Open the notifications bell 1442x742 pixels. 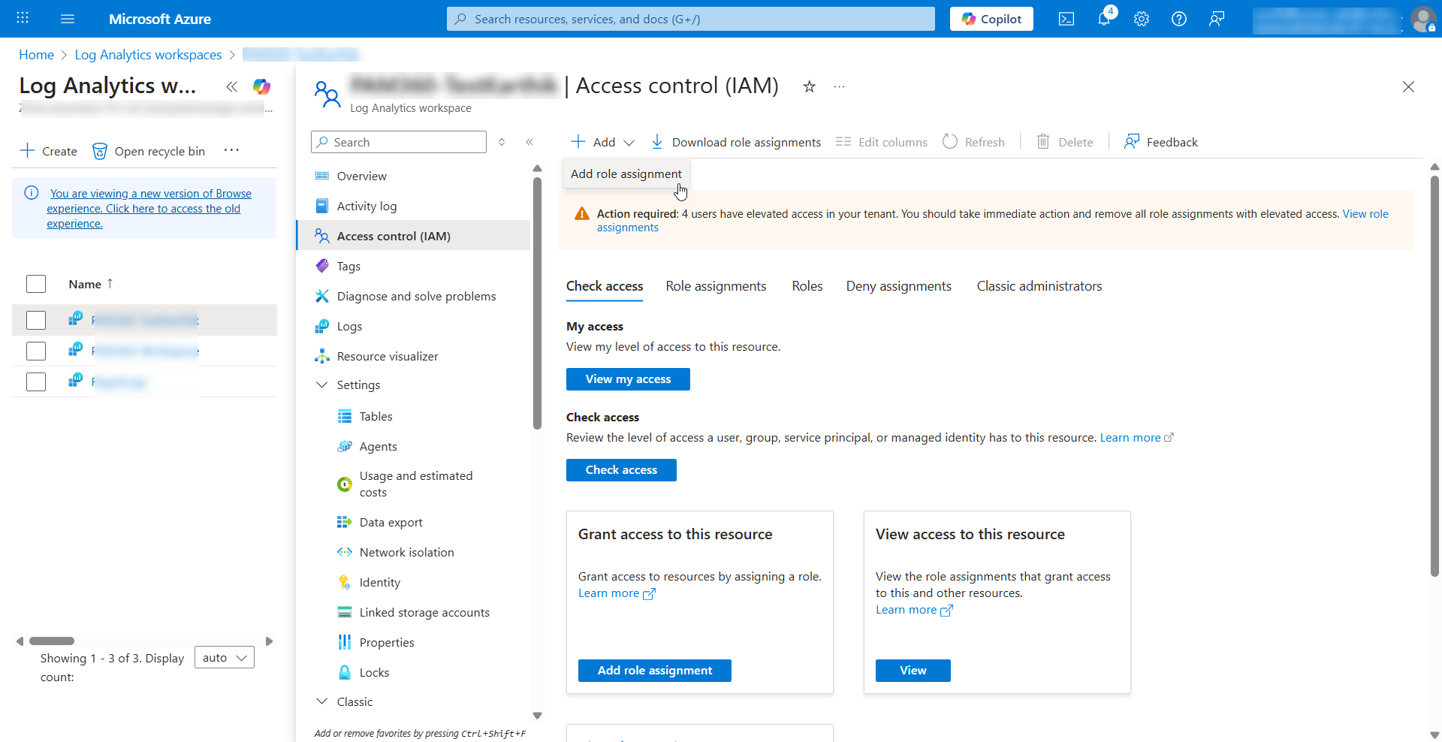click(x=1104, y=19)
